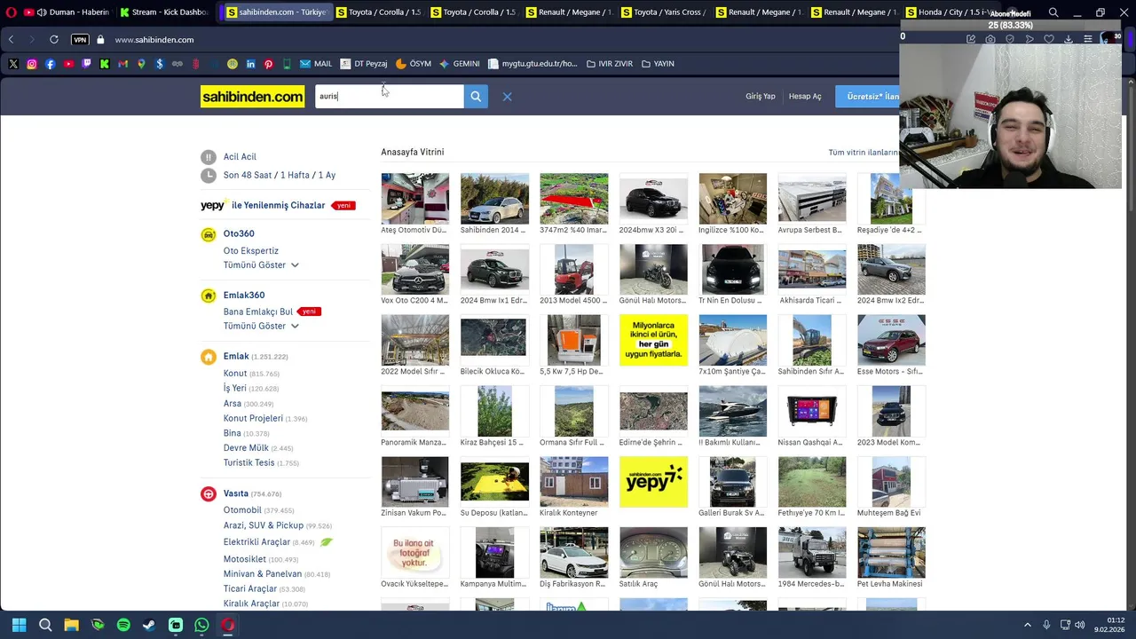Open the Otomobil category link

click(242, 510)
